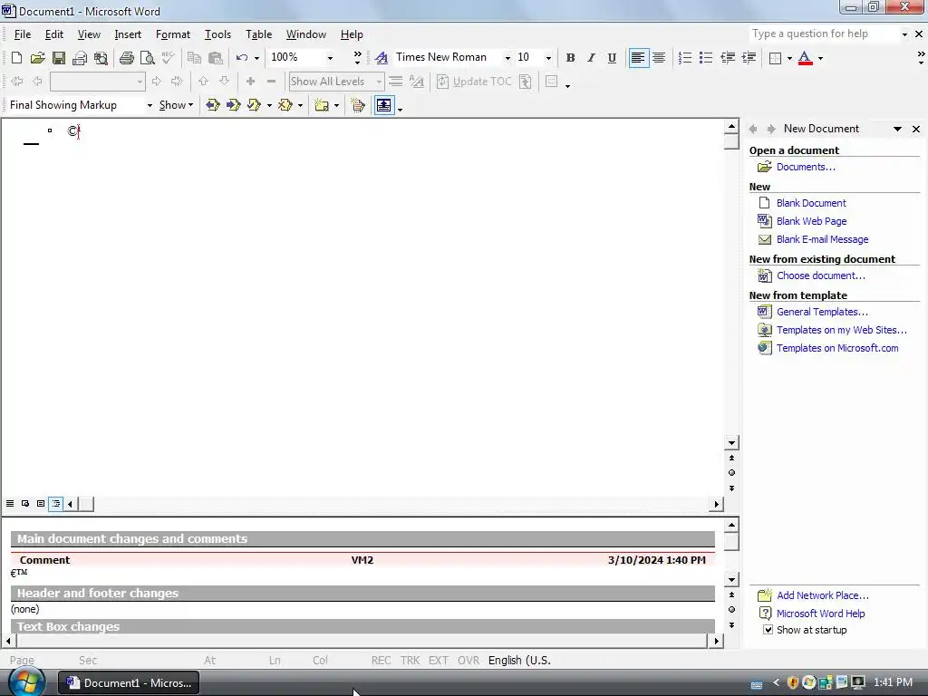Click the Blank Web Page link
Screen dimensions: 928x696
[x=811, y=221]
